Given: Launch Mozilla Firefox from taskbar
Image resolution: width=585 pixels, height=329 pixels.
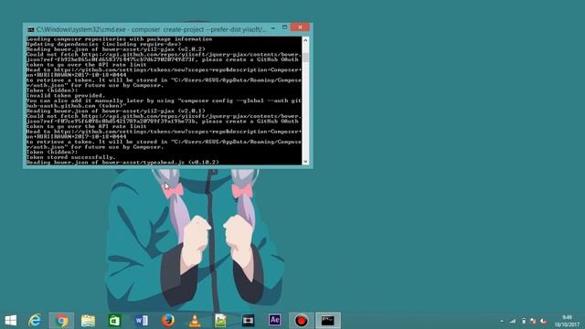Looking at the screenshot, I should 168,321.
